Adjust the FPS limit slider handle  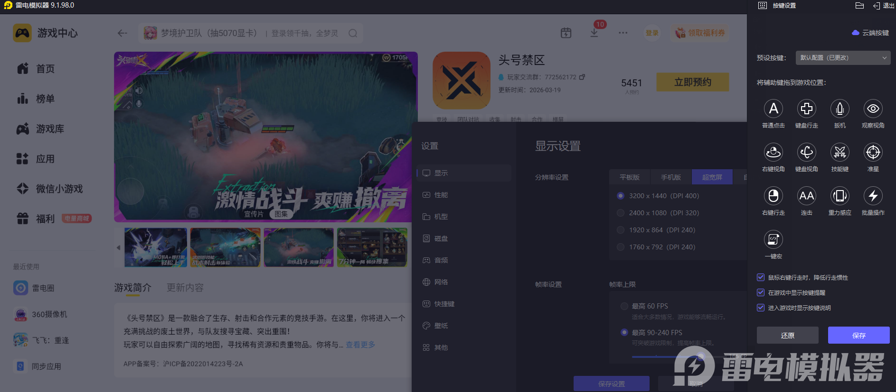point(701,356)
